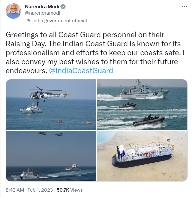
Task: Follow the @IndiaCoastGuard mention link
Action: (81, 71)
